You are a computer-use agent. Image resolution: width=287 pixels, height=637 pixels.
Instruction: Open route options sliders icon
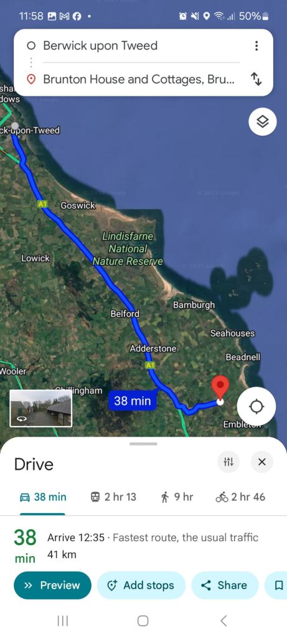point(228,462)
